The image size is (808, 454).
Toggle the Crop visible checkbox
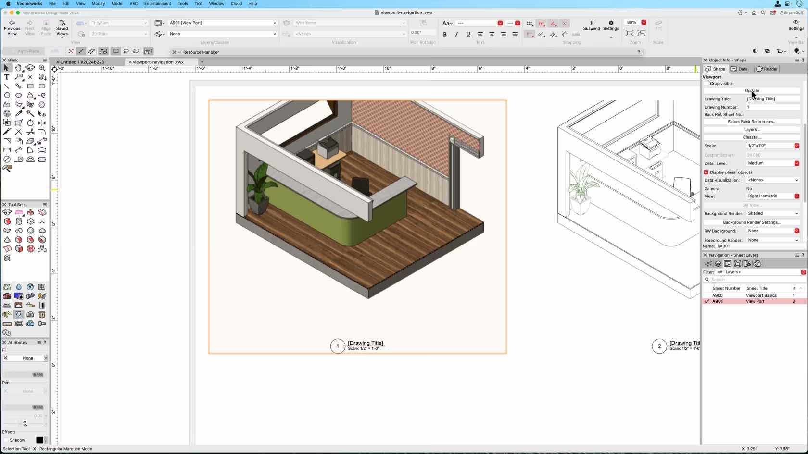coord(706,83)
